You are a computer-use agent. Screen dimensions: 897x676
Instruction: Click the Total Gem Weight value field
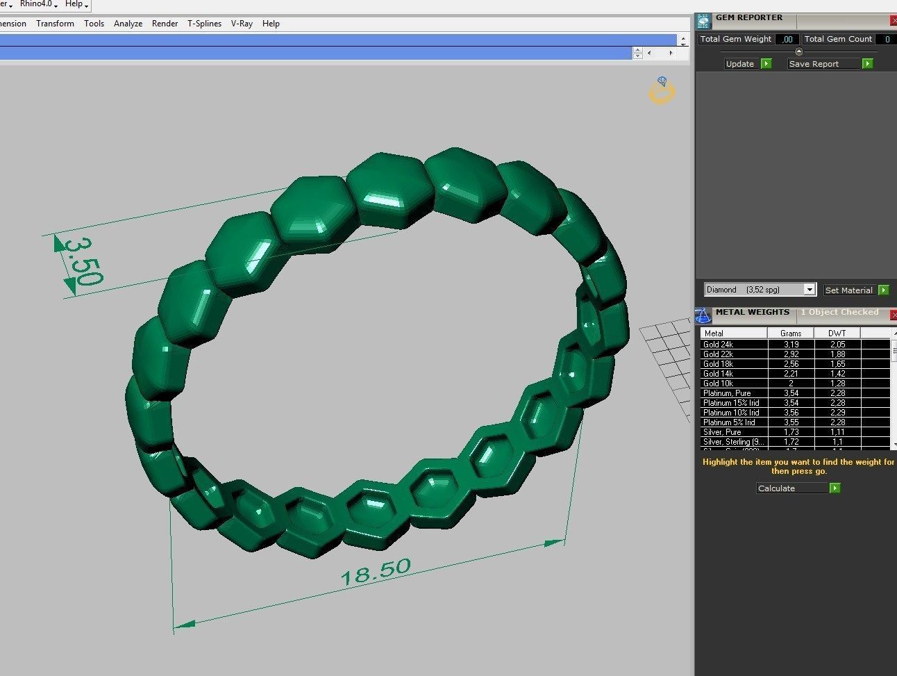[x=787, y=40]
